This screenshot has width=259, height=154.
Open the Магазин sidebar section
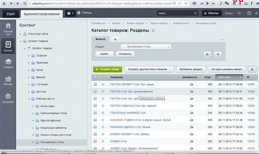coord(8,81)
